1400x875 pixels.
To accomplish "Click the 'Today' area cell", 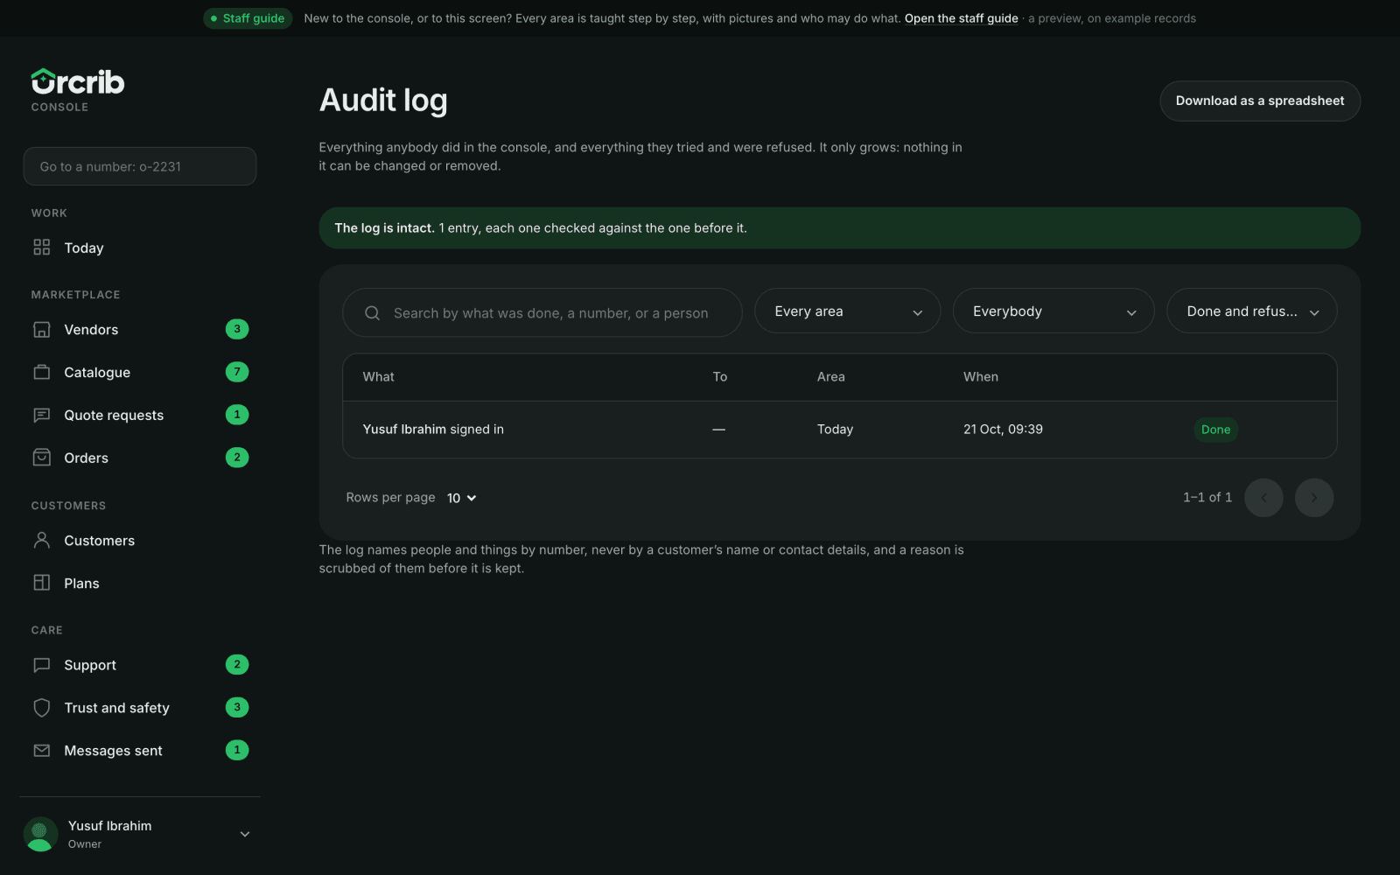I will [835, 430].
